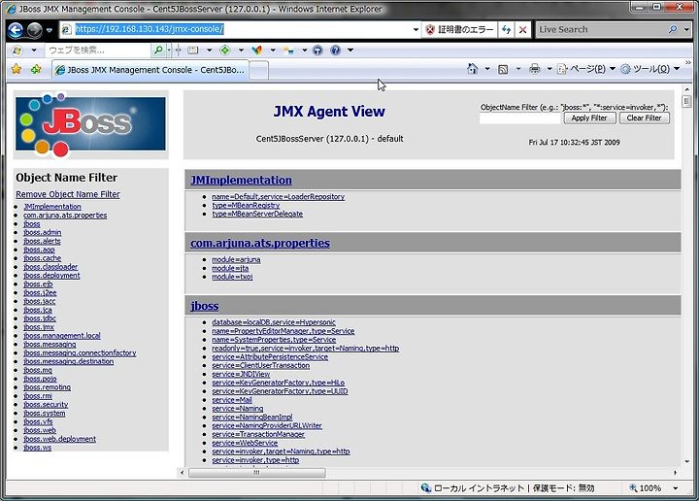This screenshot has width=699, height=501.
Task: Click the JBoss logo image
Action: point(90,124)
